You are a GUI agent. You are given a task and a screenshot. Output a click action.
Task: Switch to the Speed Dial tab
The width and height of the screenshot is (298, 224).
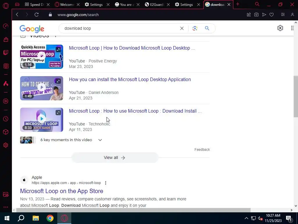point(35,5)
